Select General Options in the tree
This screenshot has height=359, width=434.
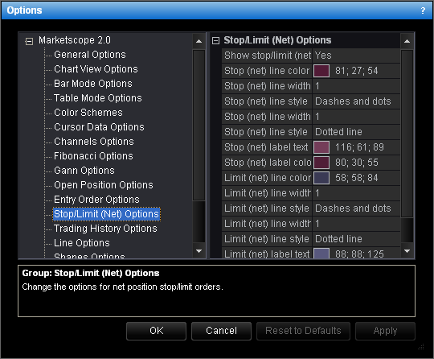[90, 55]
